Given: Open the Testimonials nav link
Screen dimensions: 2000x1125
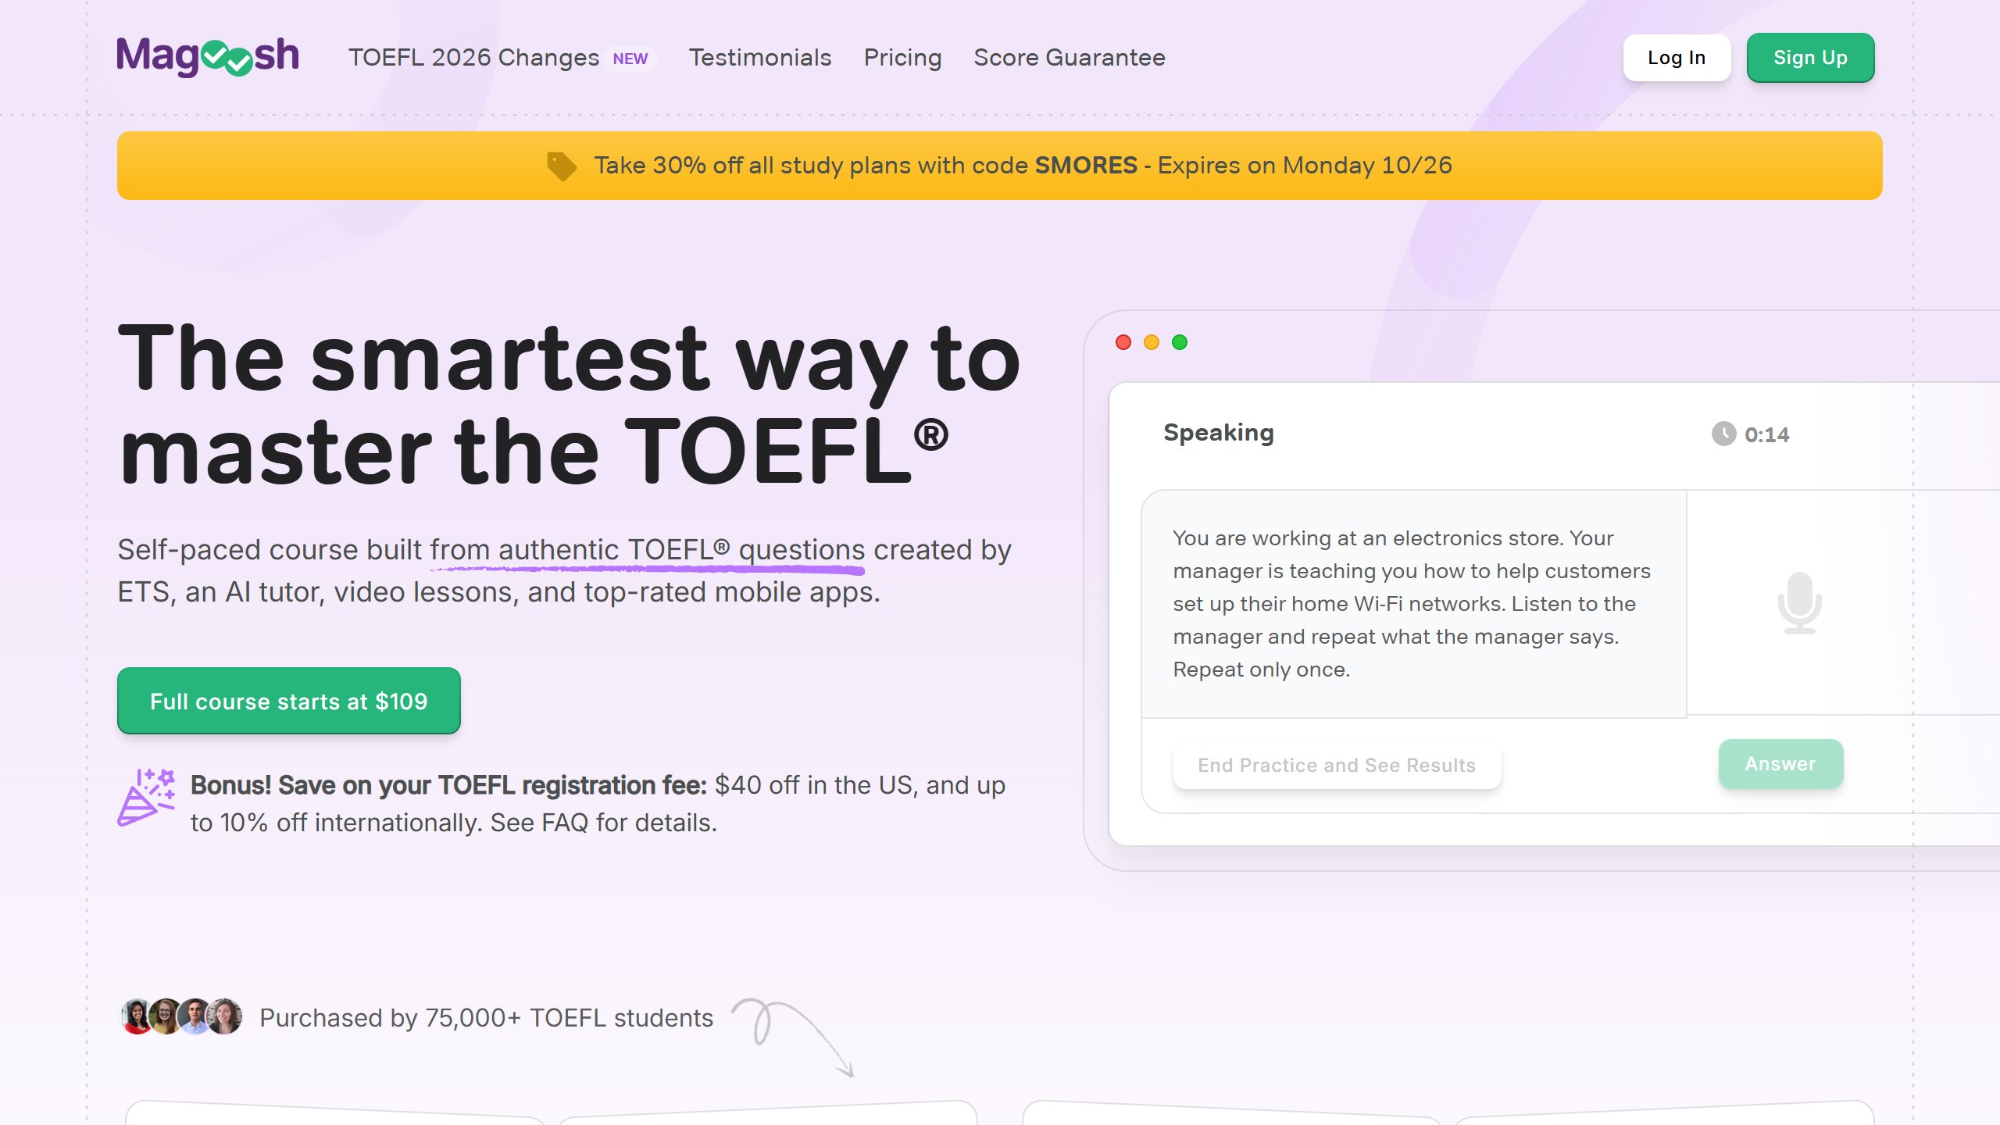Looking at the screenshot, I should 759,58.
